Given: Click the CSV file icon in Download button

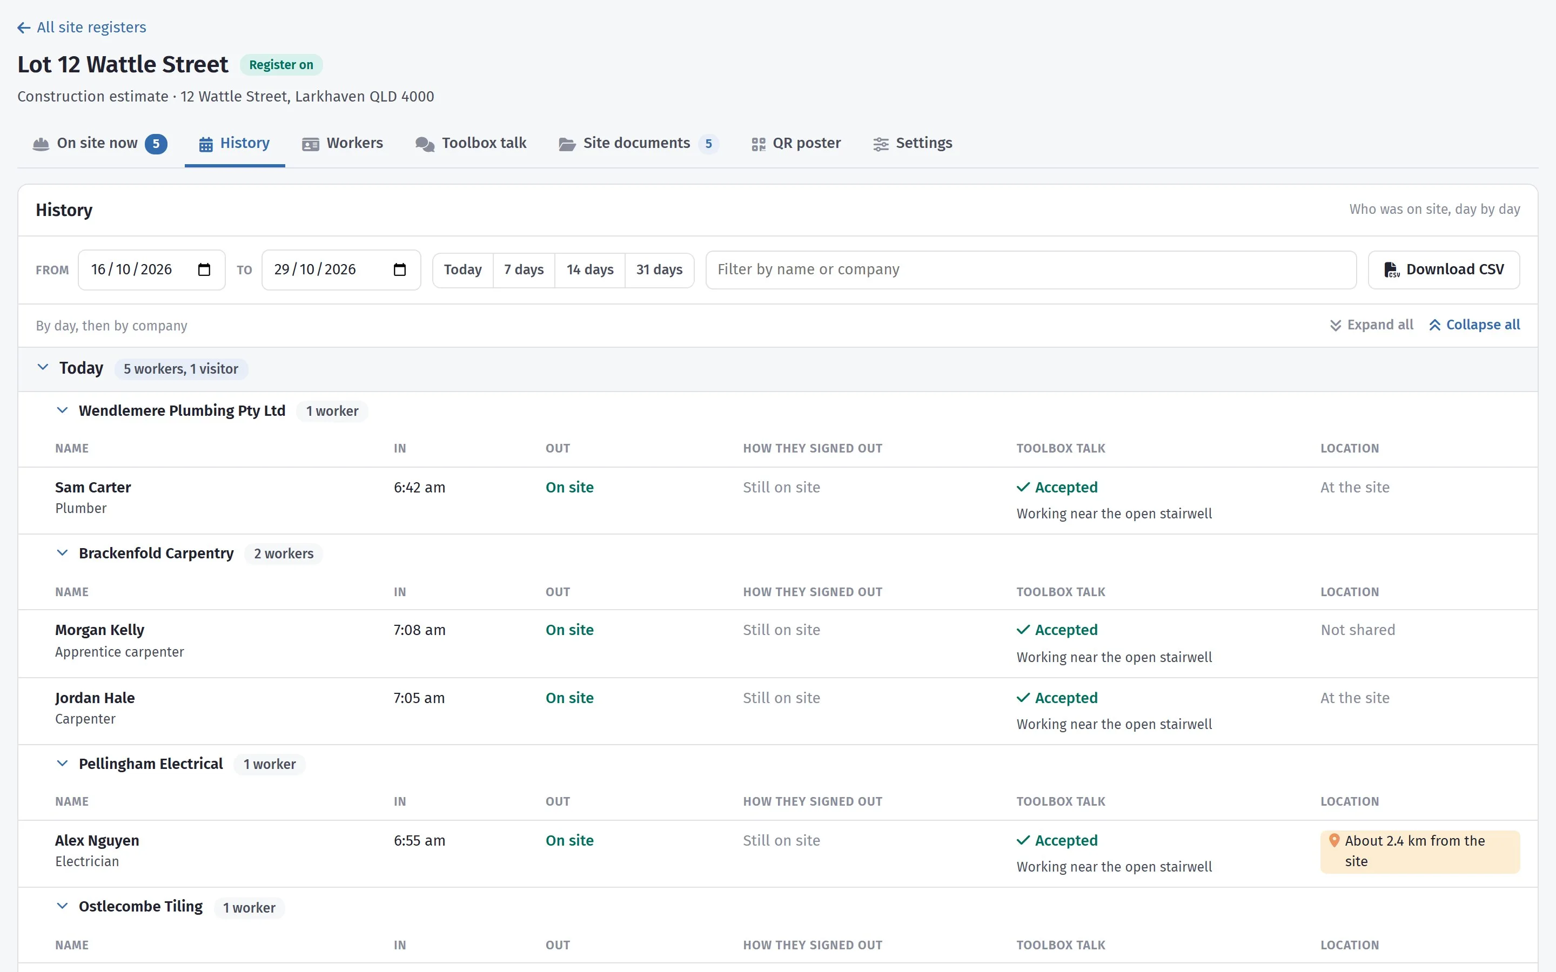Looking at the screenshot, I should point(1391,269).
